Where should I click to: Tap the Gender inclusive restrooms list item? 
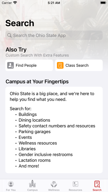click(46, 154)
